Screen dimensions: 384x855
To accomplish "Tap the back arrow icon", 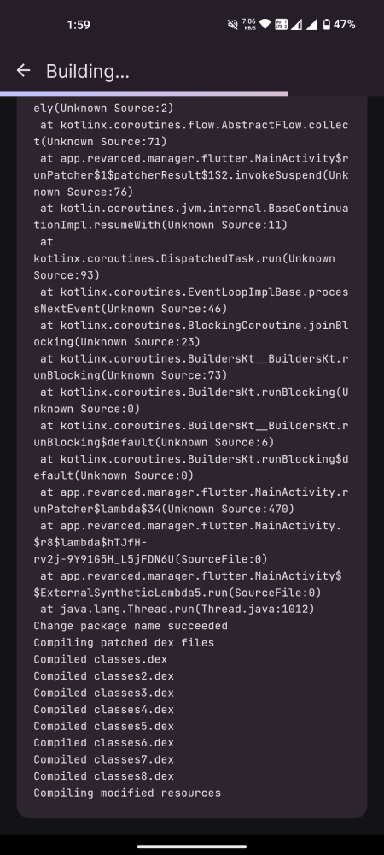I will (x=23, y=70).
